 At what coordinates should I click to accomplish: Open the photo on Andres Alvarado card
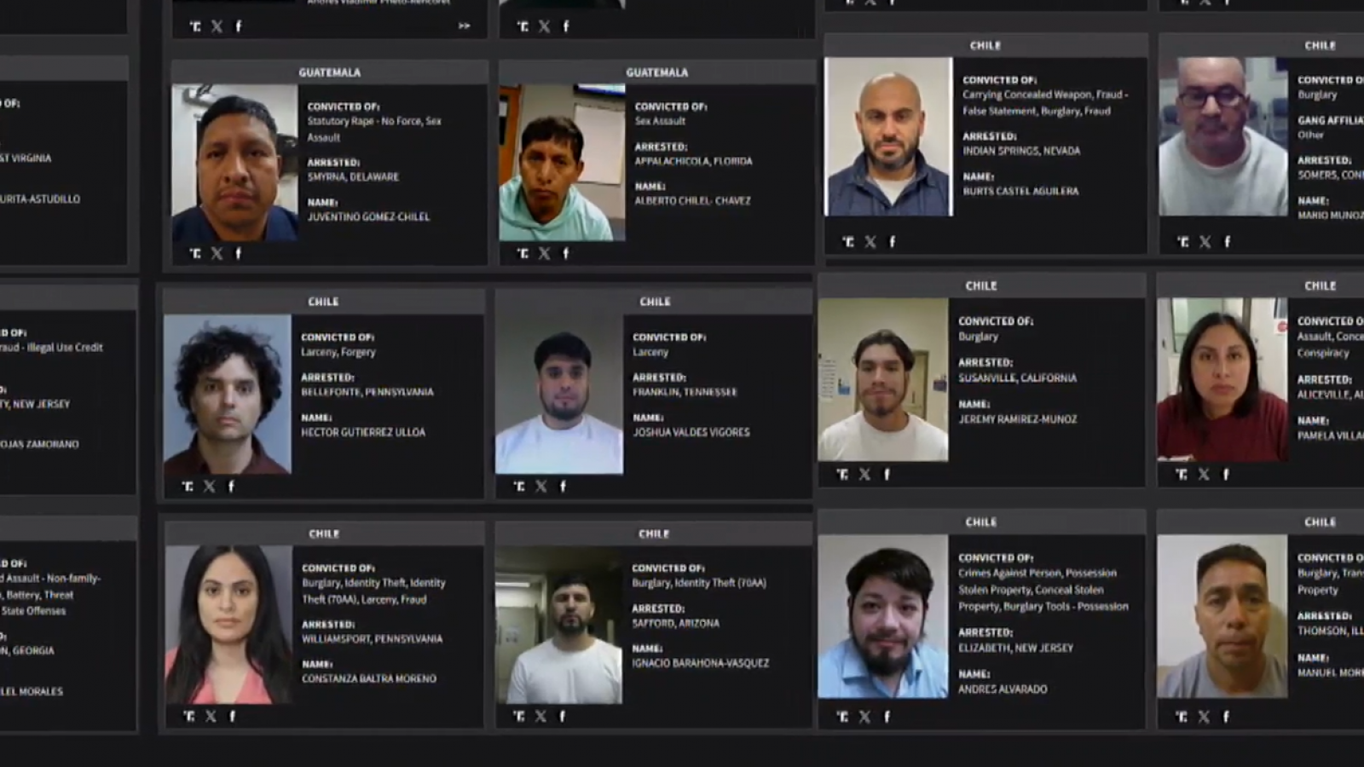click(x=883, y=617)
